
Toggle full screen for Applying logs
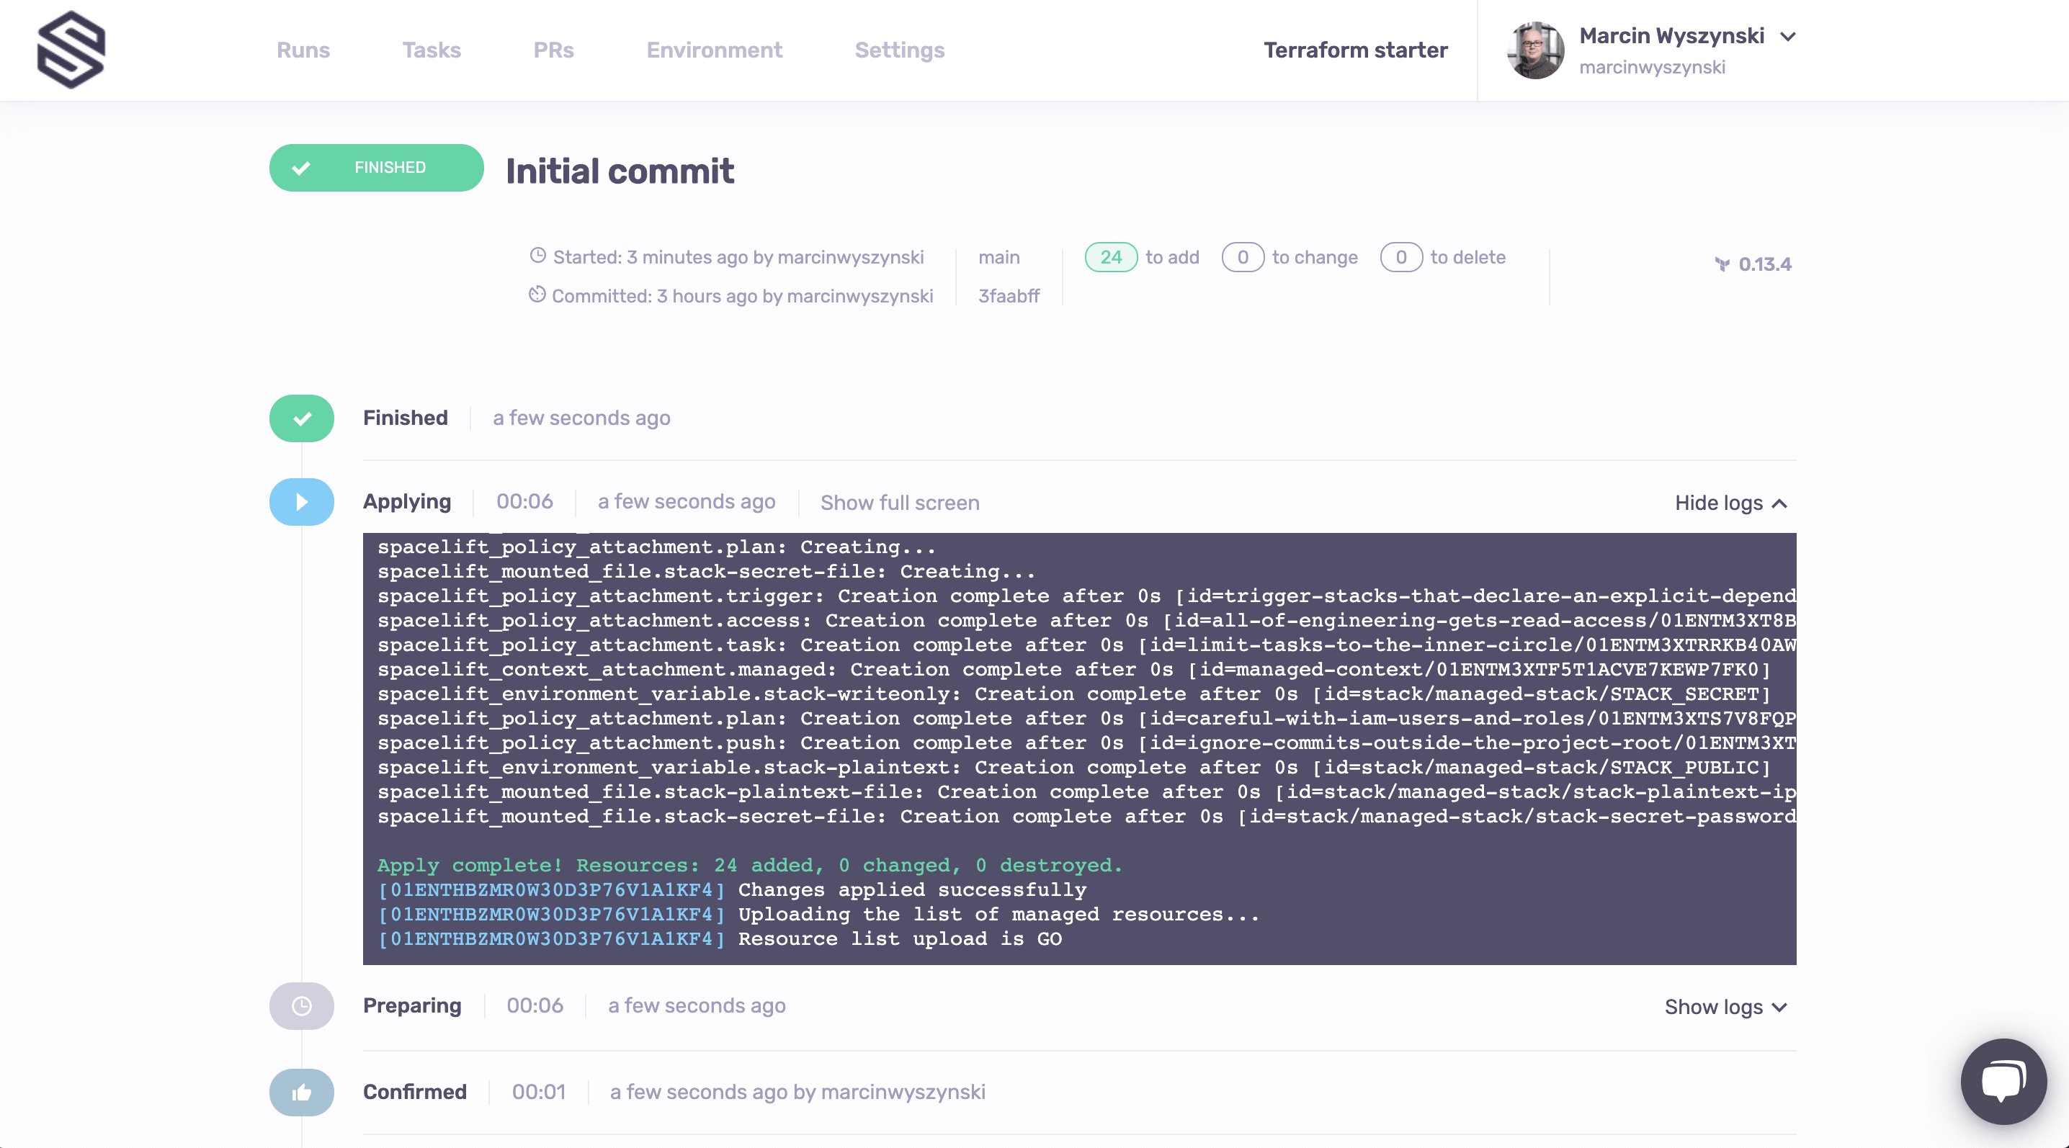[900, 503]
